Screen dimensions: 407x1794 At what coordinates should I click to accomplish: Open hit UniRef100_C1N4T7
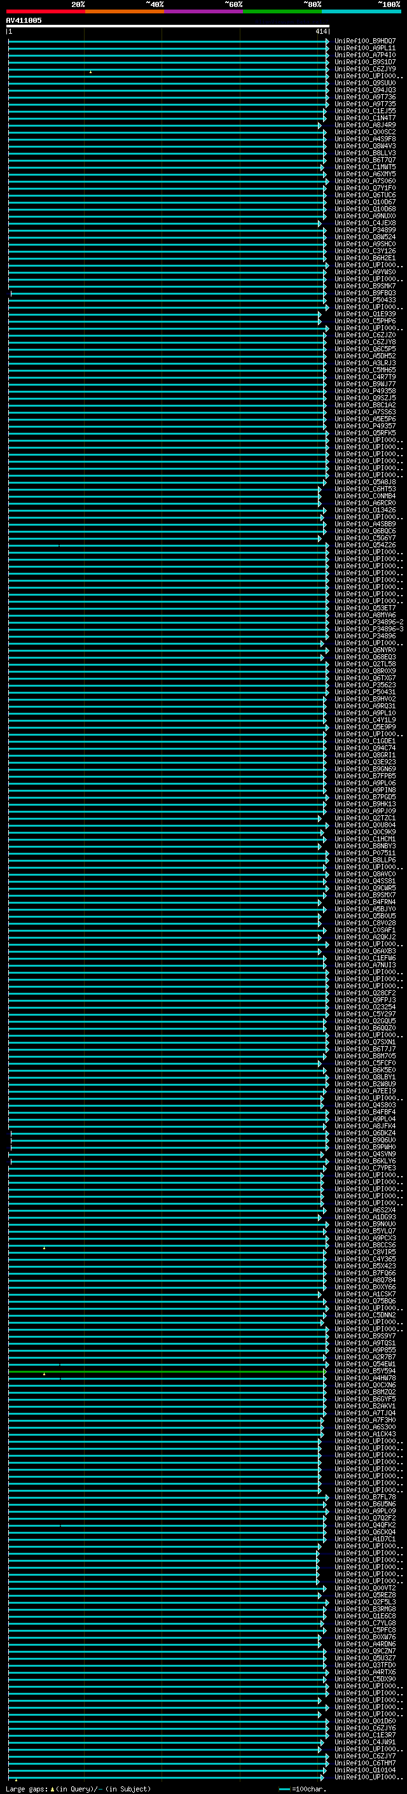pos(365,118)
